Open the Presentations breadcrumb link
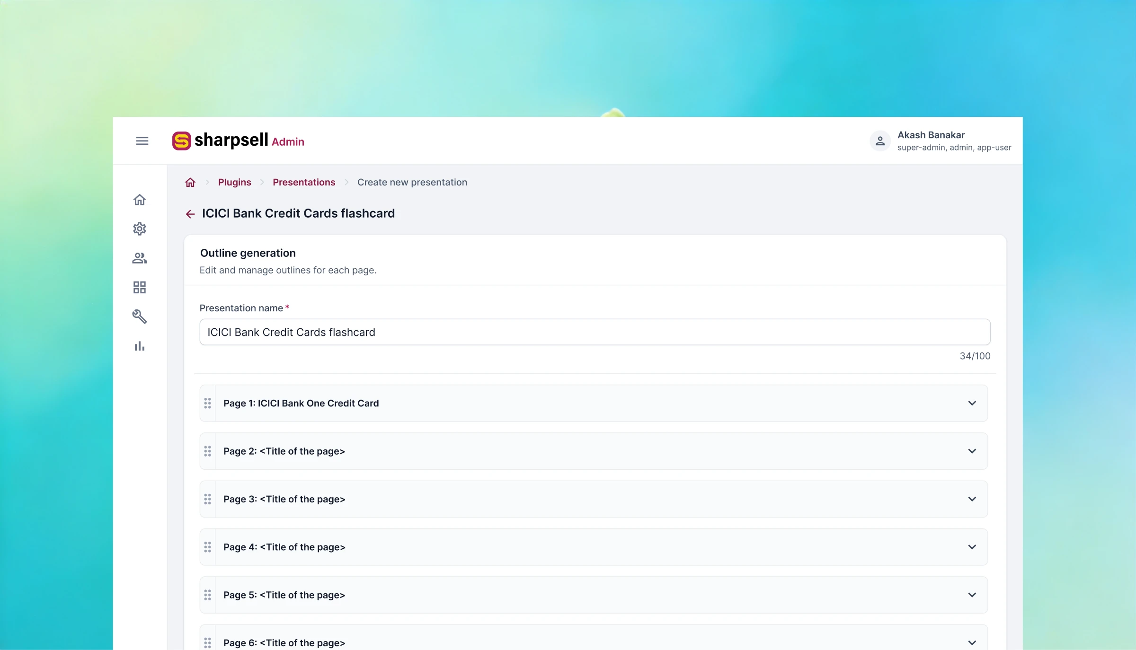 click(304, 183)
